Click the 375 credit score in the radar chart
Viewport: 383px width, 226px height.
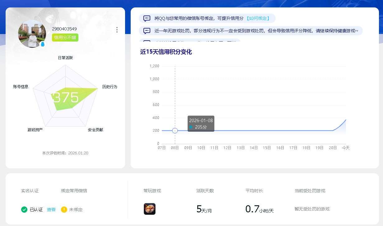(x=66, y=97)
